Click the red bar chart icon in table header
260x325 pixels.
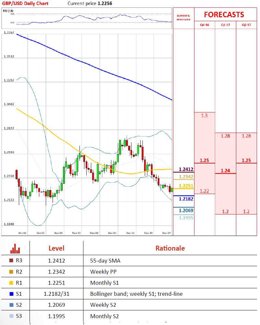click(15, 249)
